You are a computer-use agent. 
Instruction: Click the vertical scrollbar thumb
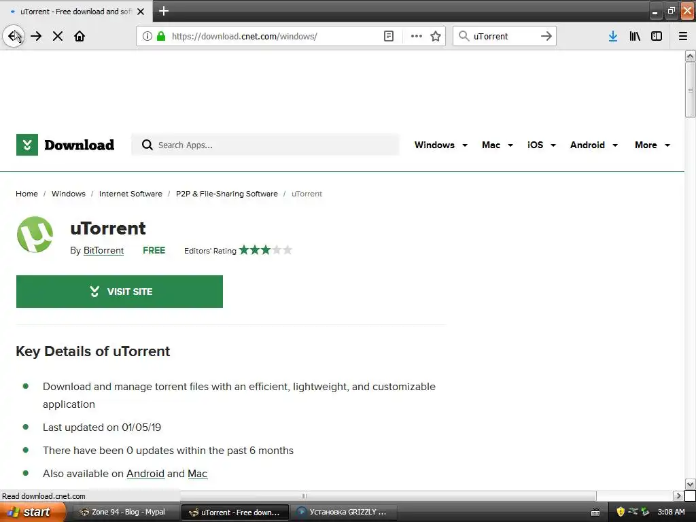(690, 90)
